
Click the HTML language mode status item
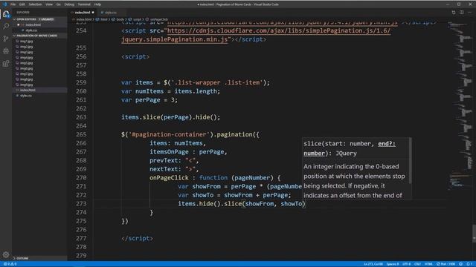[x=428, y=264]
